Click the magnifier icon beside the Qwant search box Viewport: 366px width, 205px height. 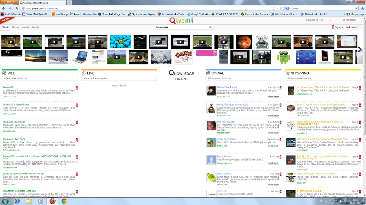pyautogui.click(x=211, y=27)
